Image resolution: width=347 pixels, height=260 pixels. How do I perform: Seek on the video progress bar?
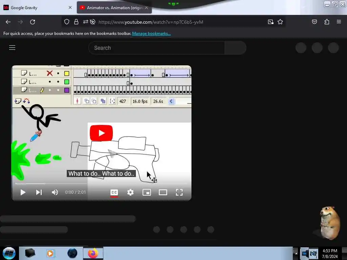point(102,183)
